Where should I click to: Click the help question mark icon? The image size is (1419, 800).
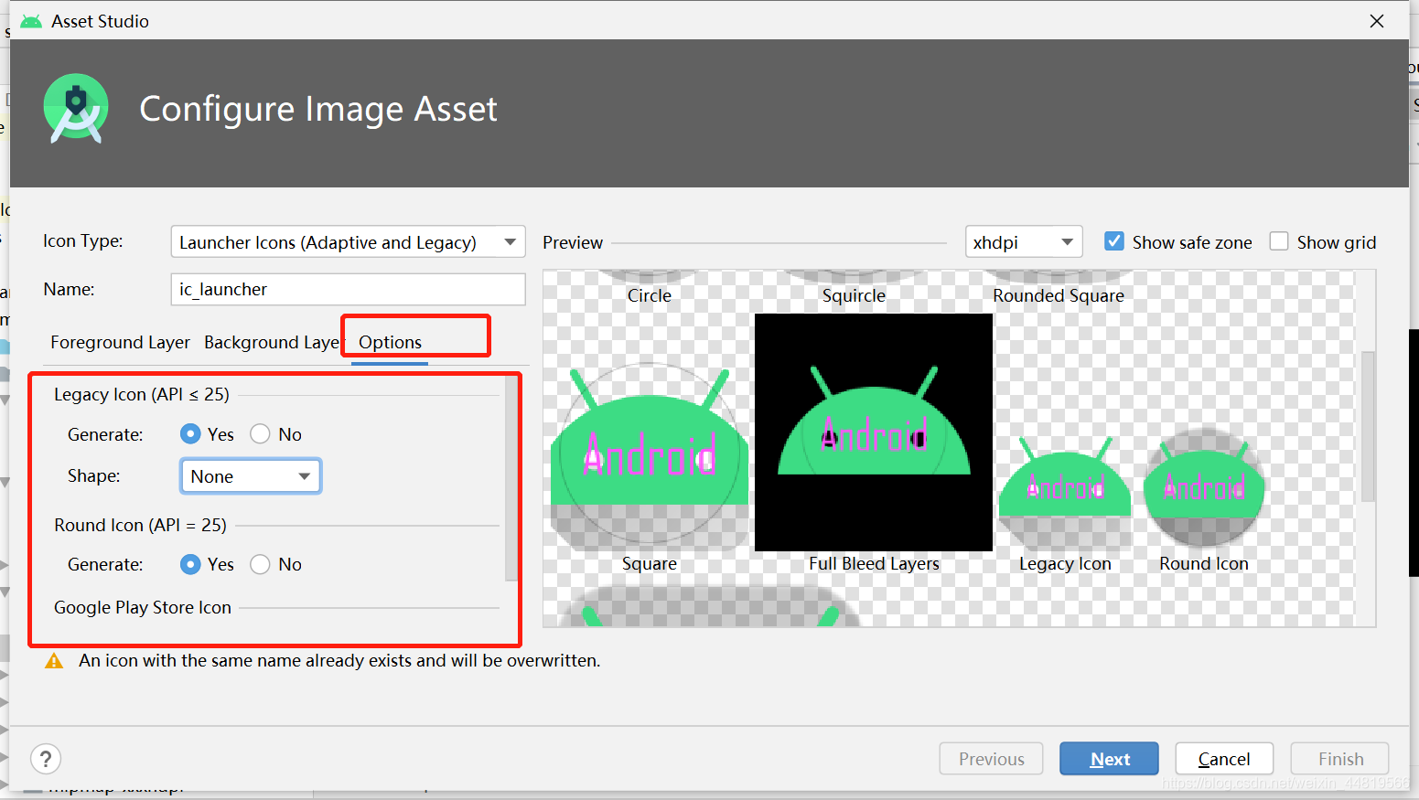pos(46,759)
